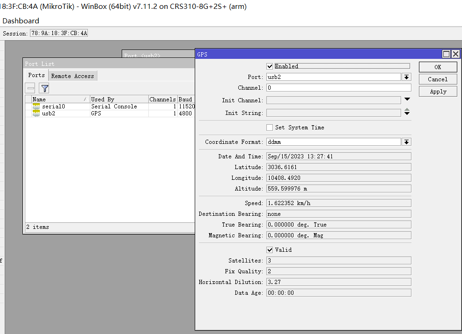The width and height of the screenshot is (462, 334).
Task: Close the GPS window
Action: point(455,54)
